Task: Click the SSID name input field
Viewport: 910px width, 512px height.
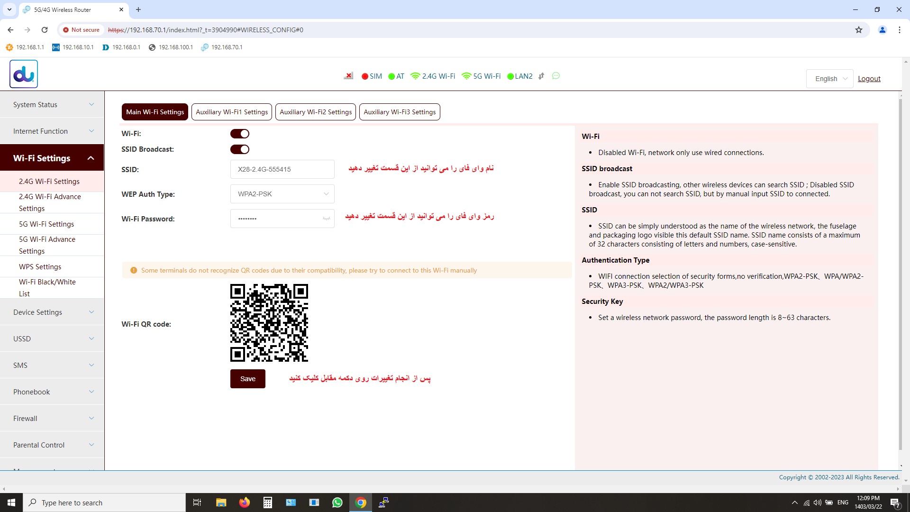Action: point(282,169)
